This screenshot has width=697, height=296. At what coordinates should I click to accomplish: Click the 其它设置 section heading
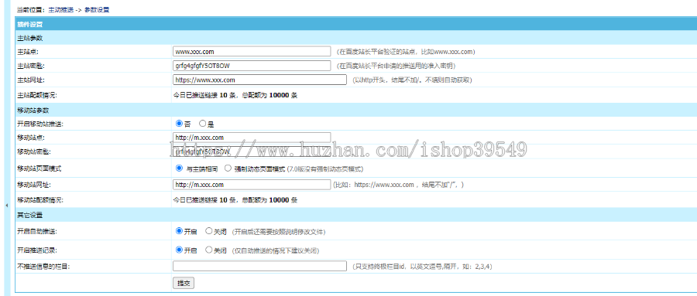coord(29,215)
